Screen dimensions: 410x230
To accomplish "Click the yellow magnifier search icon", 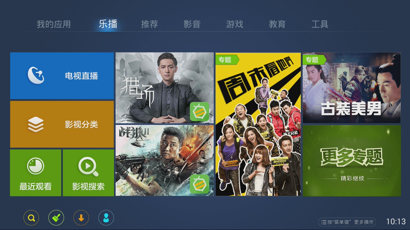I will [31, 218].
